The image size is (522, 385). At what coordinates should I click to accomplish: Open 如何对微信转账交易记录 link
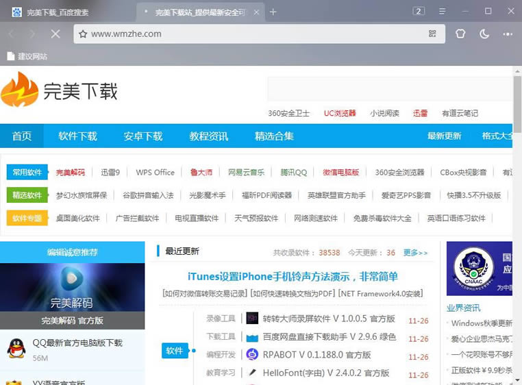click(205, 293)
